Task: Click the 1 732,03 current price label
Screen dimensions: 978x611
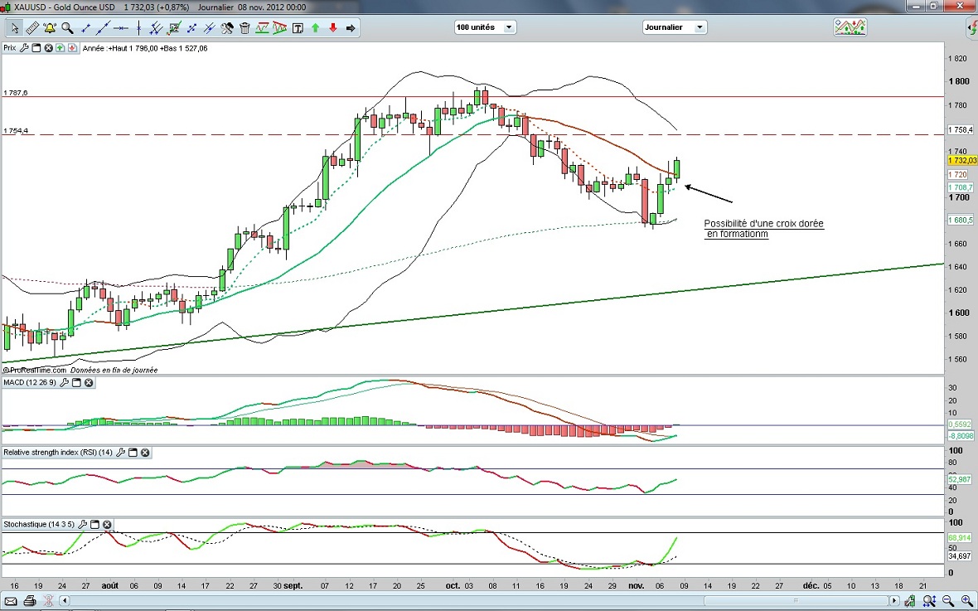Action: click(961, 161)
